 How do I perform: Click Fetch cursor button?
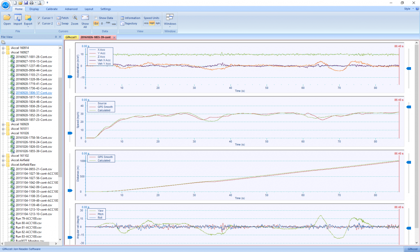(x=63, y=18)
